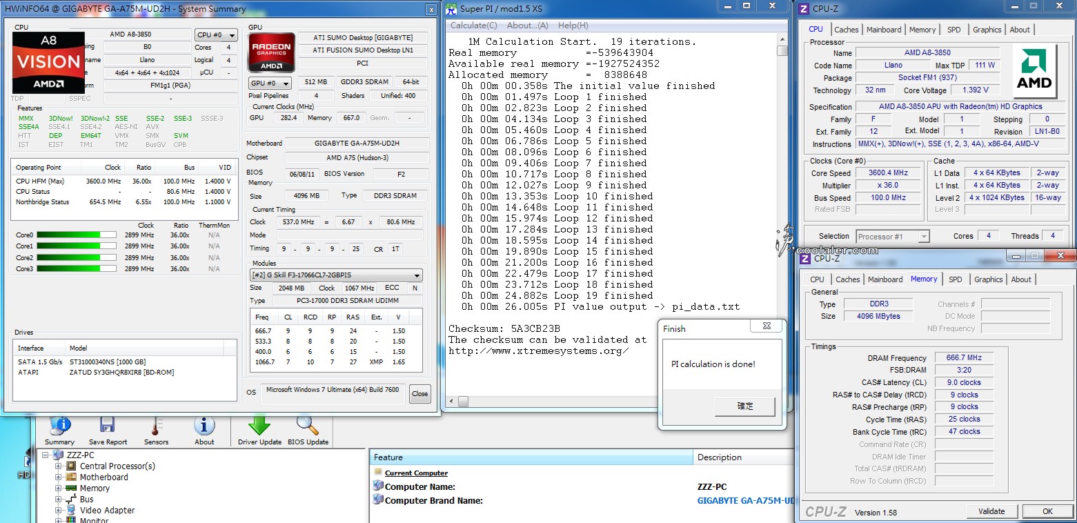Click the Video Adapter icon in the tree
The width and height of the screenshot is (1077, 523).
coord(72,510)
